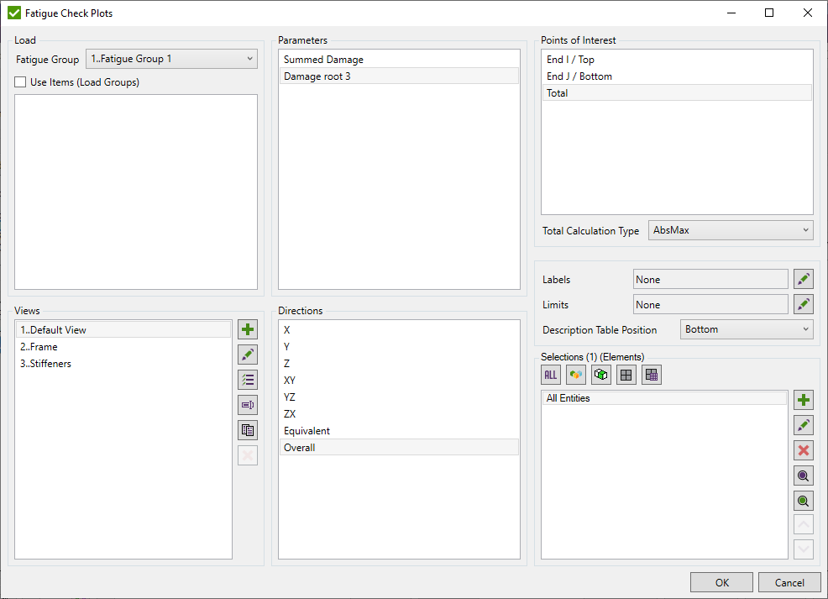Click the rename icon beside the Views list
This screenshot has height=599, width=828.
[x=248, y=405]
